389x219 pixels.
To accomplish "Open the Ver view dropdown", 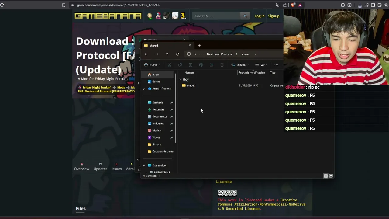I will click(261, 65).
